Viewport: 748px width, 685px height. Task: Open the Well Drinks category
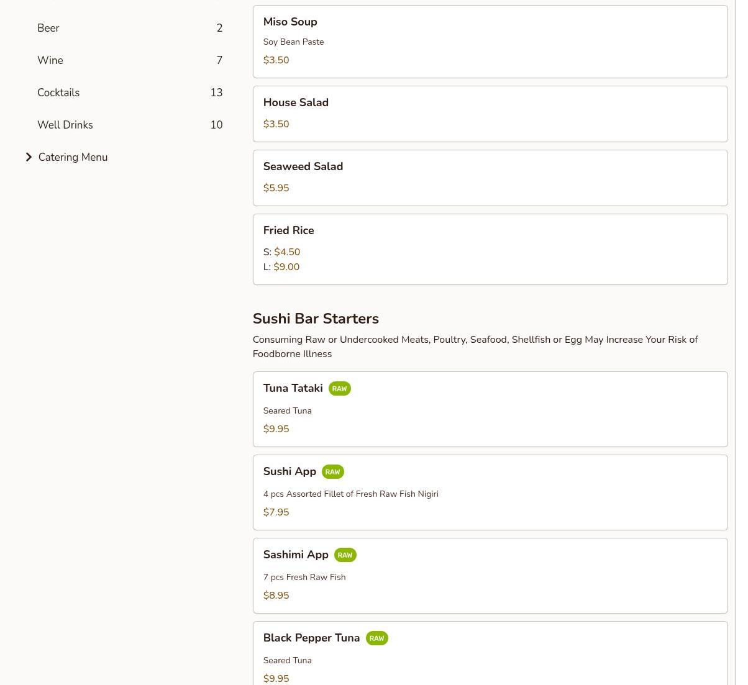coord(65,125)
